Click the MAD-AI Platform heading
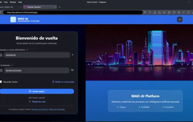 click(145, 96)
